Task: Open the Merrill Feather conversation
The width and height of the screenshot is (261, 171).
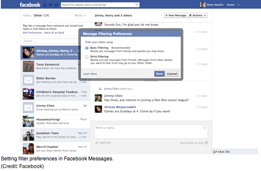Action: [55, 148]
